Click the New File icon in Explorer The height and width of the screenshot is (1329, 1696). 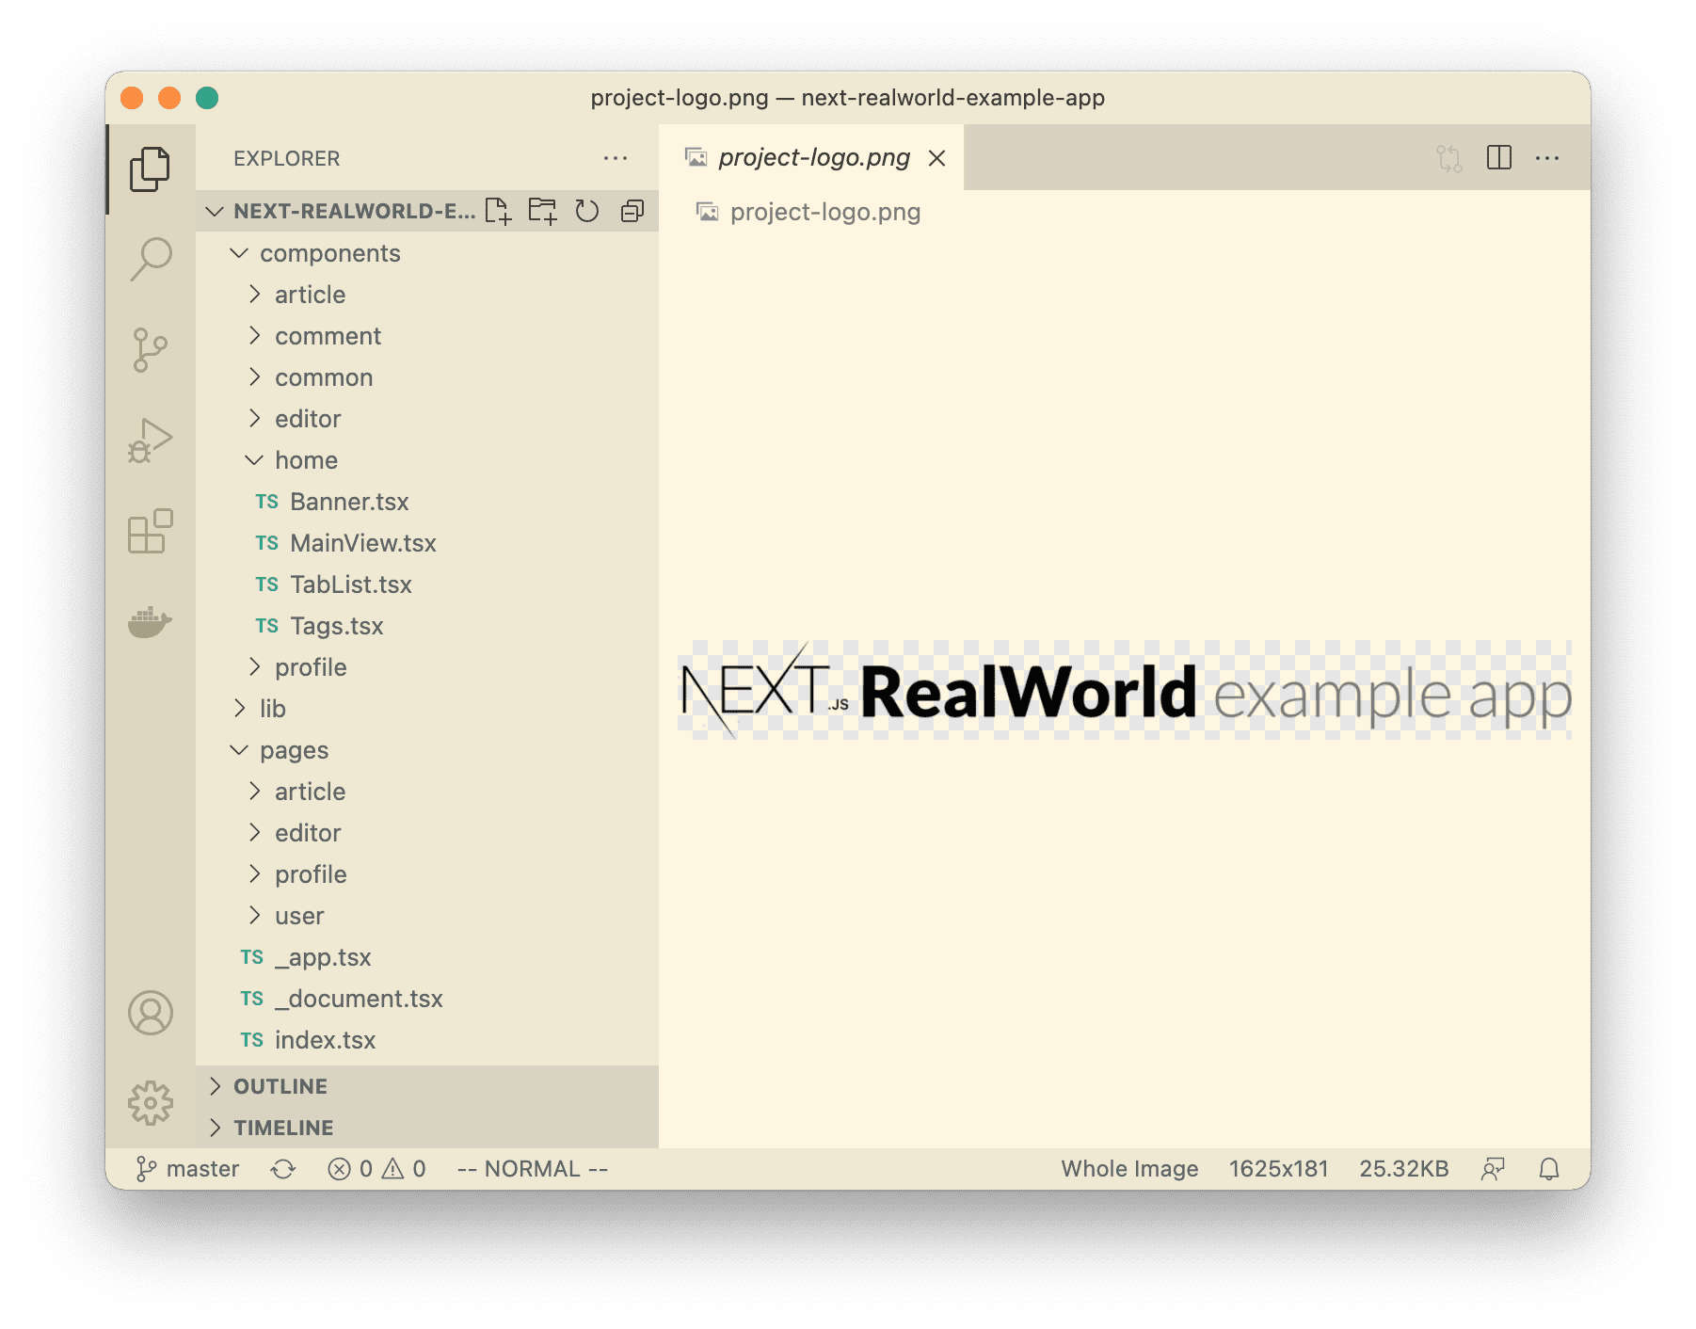tap(498, 211)
